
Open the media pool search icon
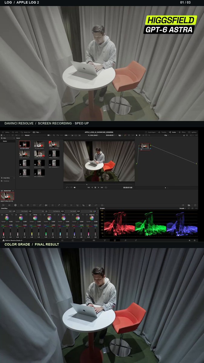click(54, 135)
